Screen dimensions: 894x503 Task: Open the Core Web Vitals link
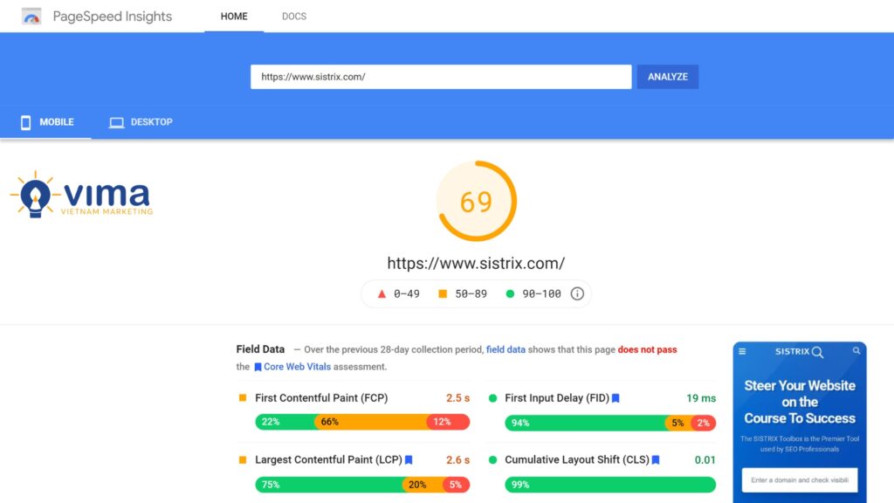(297, 367)
